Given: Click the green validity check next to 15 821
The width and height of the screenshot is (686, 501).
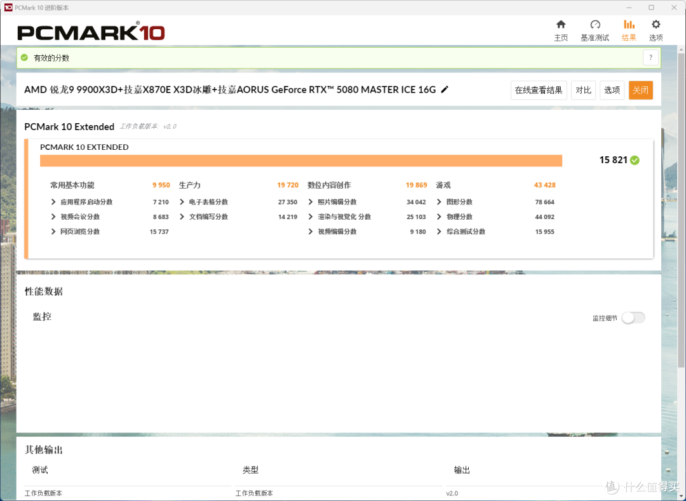Looking at the screenshot, I should 635,161.
